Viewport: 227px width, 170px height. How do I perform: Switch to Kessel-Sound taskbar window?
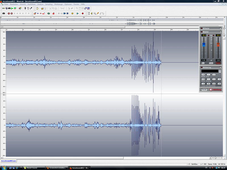tap(34, 168)
